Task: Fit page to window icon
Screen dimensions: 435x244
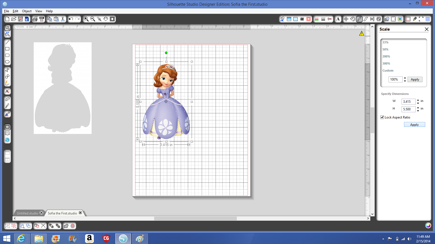Action: coord(112,19)
